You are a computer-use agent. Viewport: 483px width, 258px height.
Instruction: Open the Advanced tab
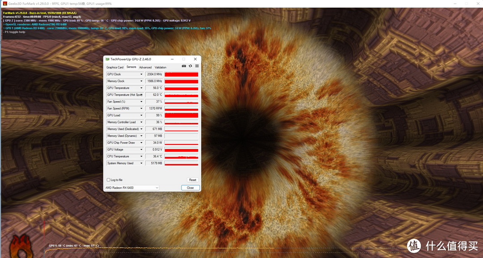(x=145, y=67)
